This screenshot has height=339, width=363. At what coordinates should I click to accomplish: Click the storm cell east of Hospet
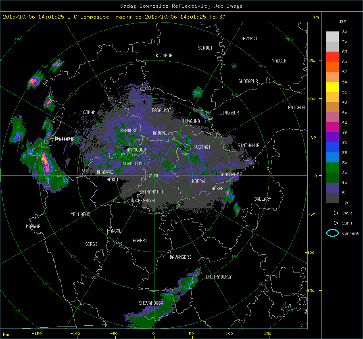click(229, 194)
